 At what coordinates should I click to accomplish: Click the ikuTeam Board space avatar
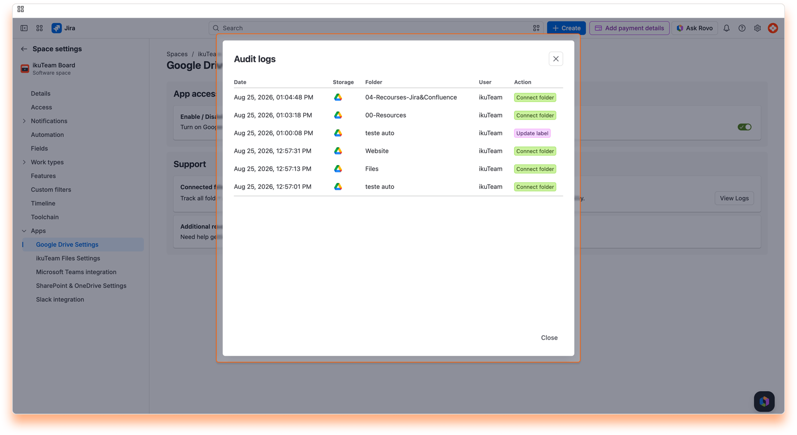point(25,69)
